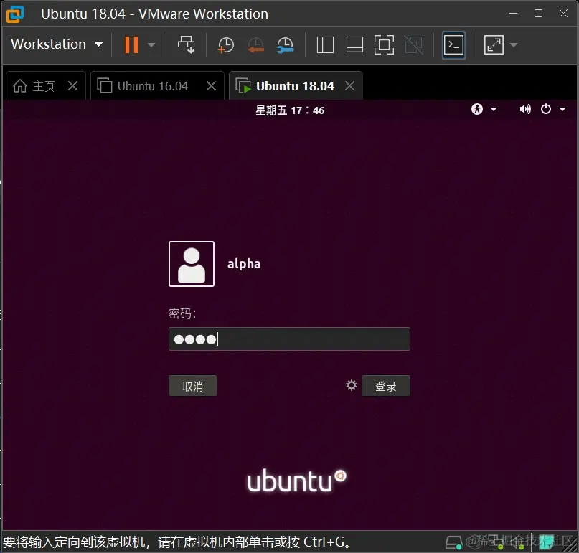Toggle the library sidebar view
The image size is (579, 553).
(325, 45)
